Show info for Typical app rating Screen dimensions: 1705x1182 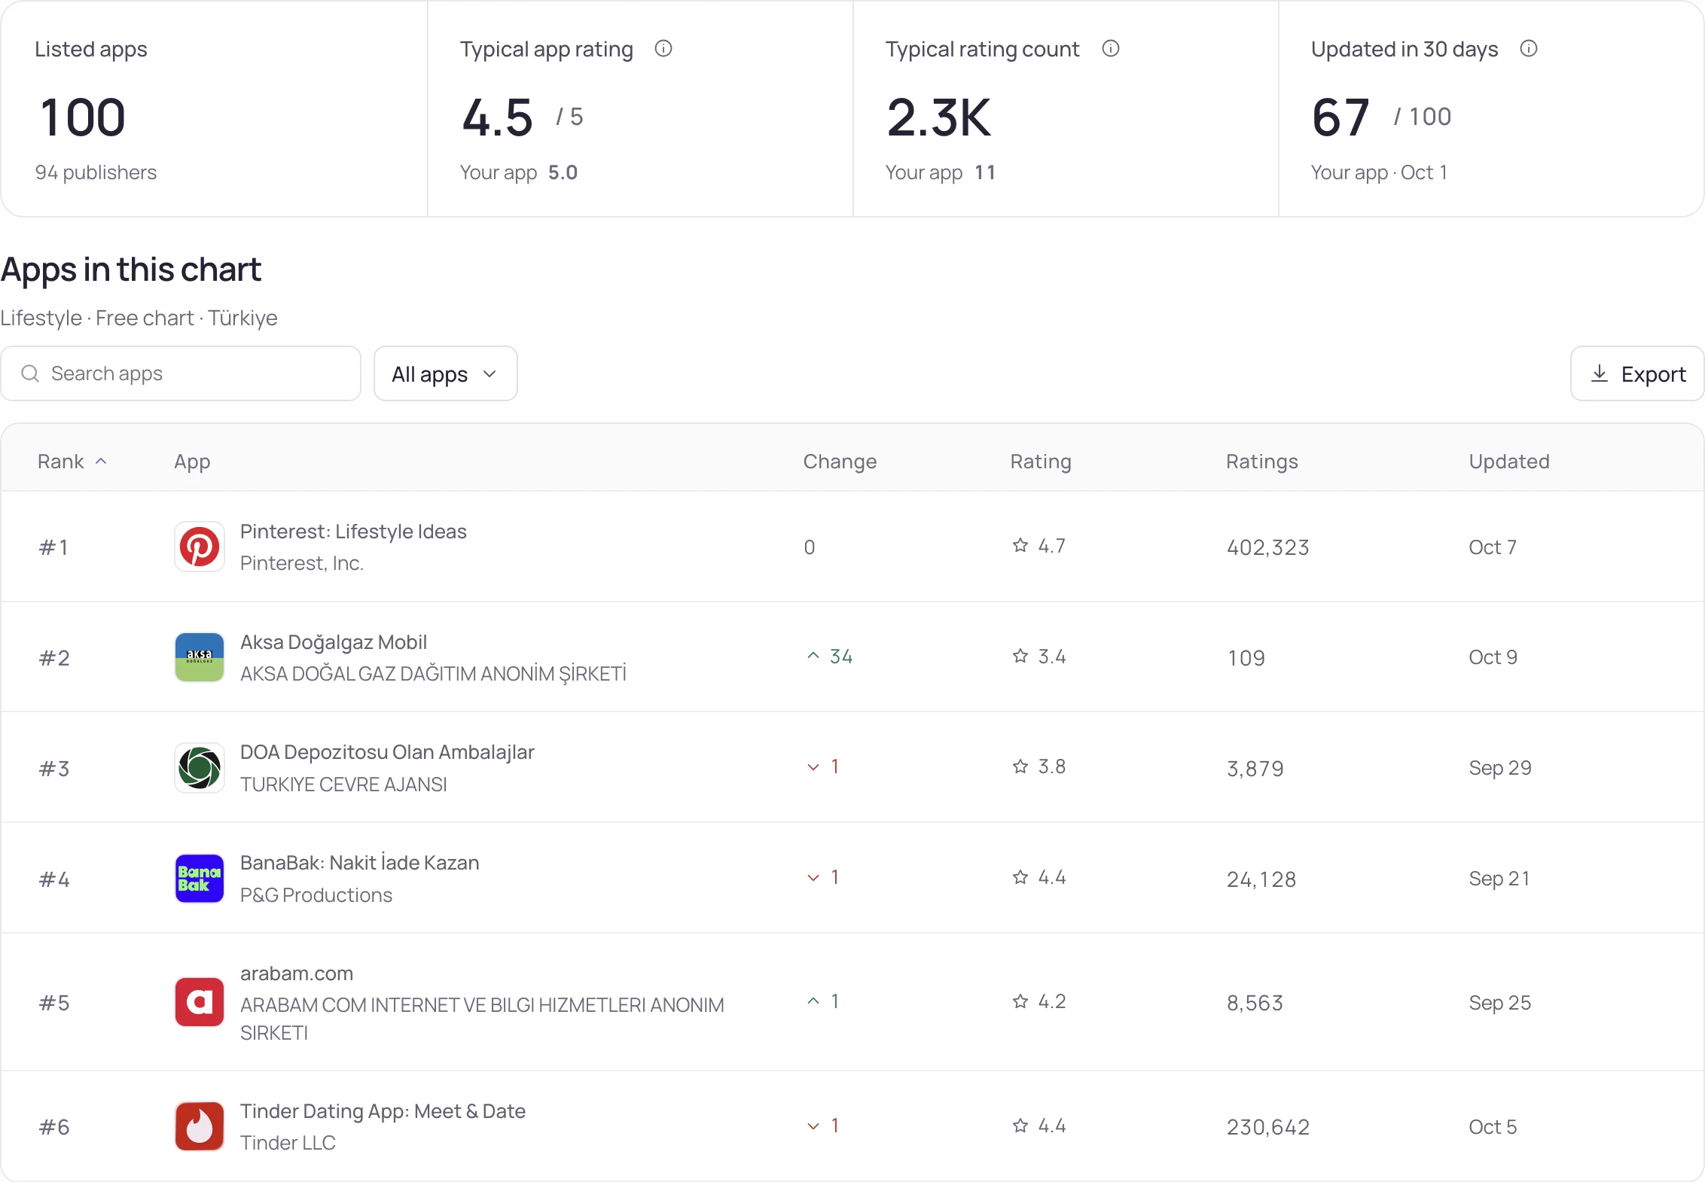663,49
